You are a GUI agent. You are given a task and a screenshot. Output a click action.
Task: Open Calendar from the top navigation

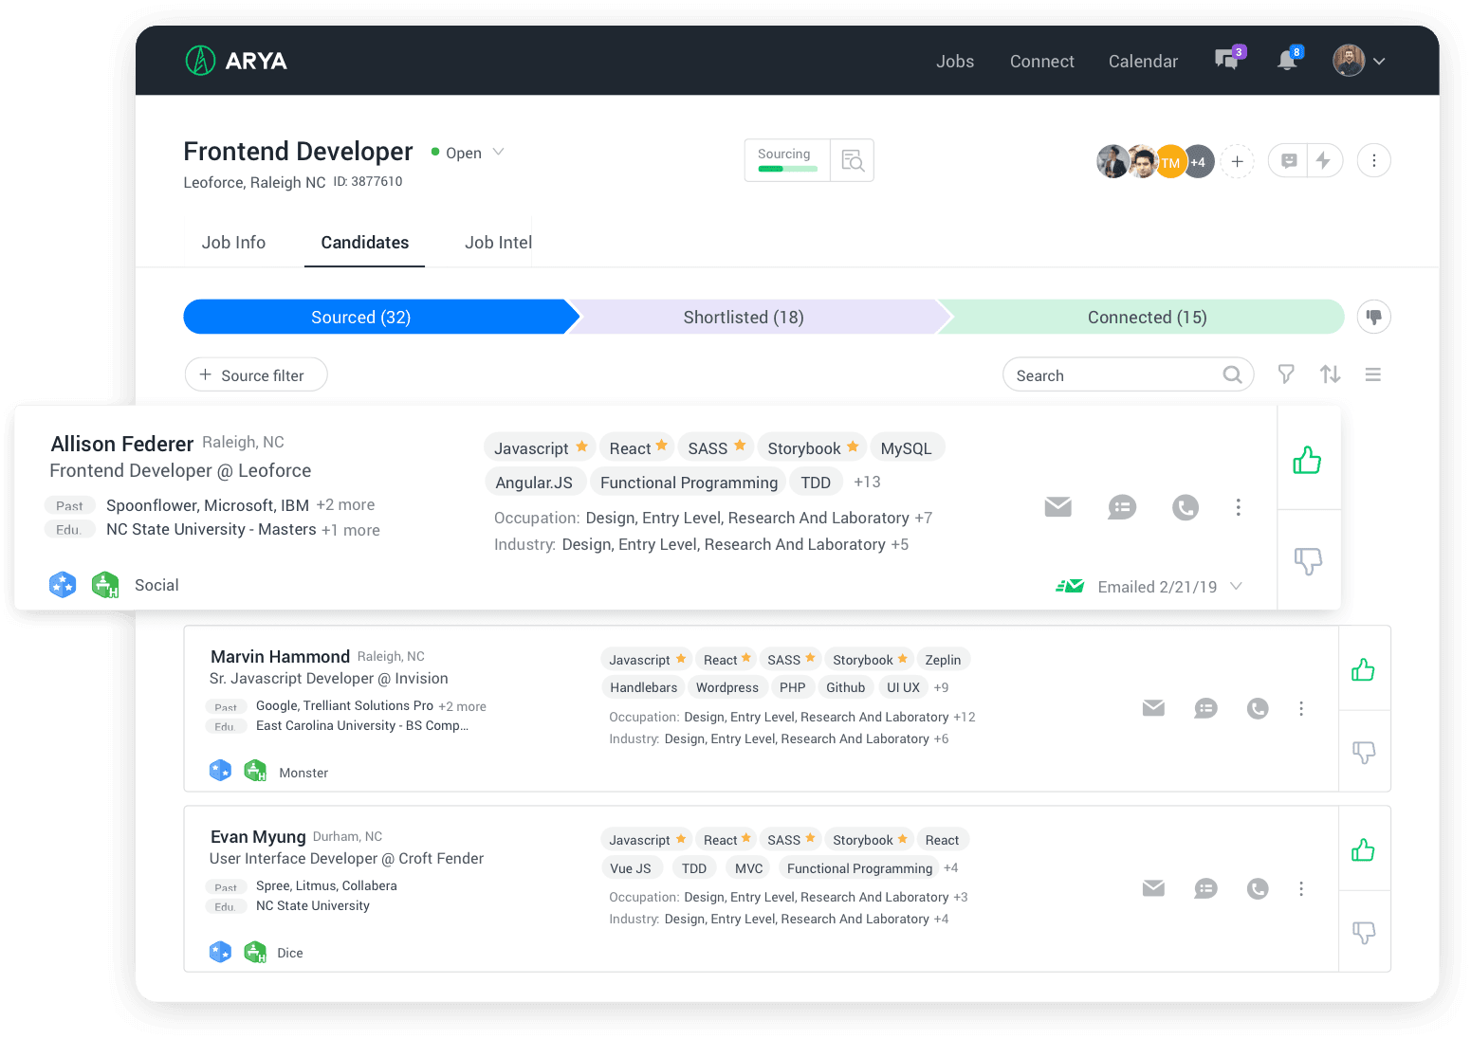click(x=1143, y=62)
